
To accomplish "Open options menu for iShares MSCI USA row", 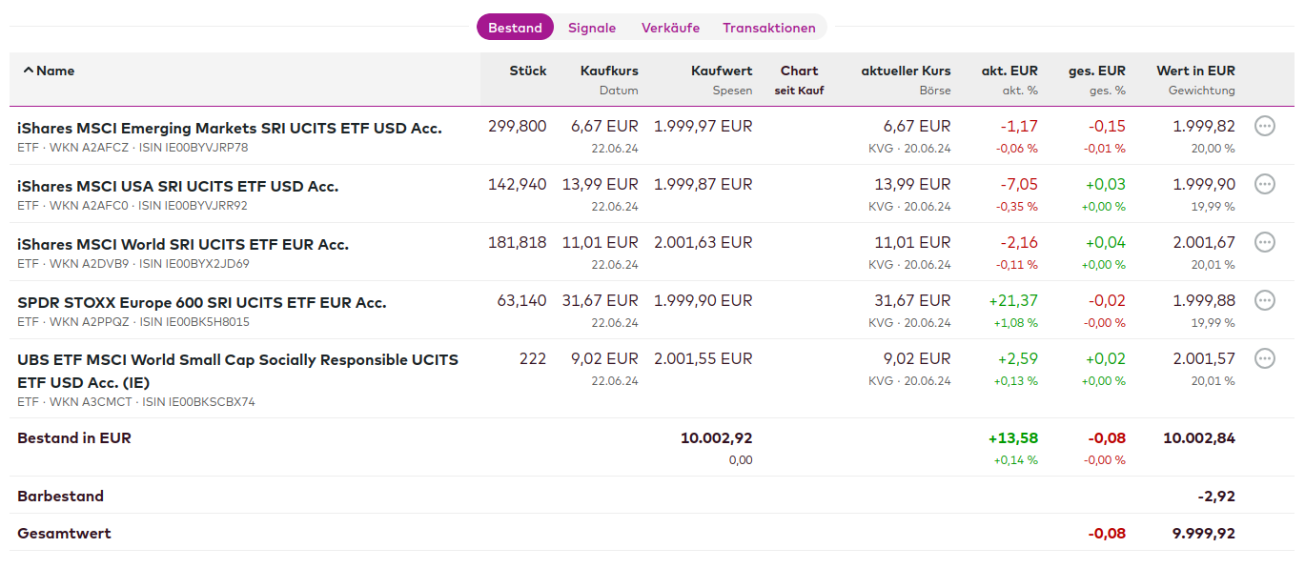I will point(1264,184).
